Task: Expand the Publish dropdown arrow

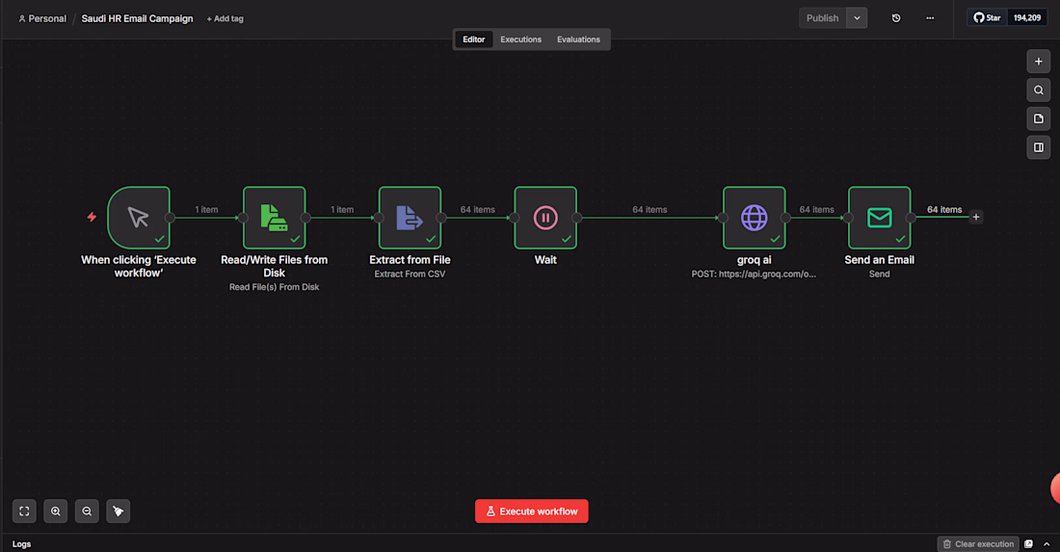Action: (857, 18)
